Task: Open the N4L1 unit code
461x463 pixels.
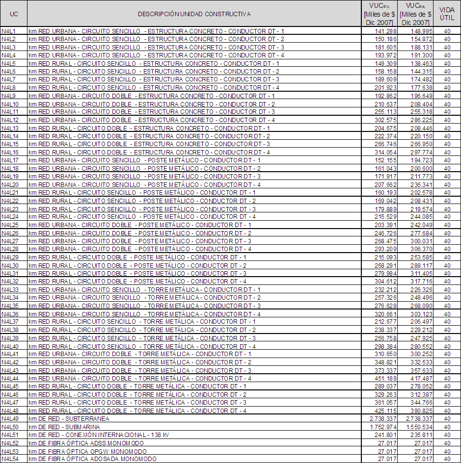Action: coord(9,31)
